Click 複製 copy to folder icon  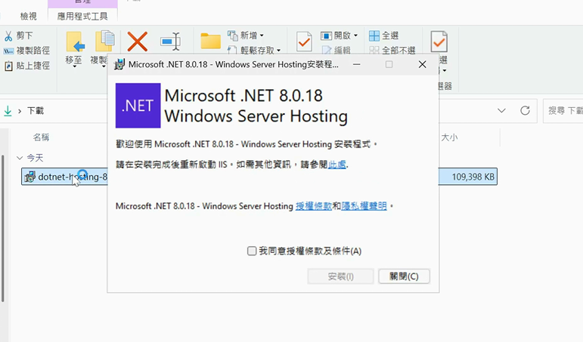[x=105, y=41]
